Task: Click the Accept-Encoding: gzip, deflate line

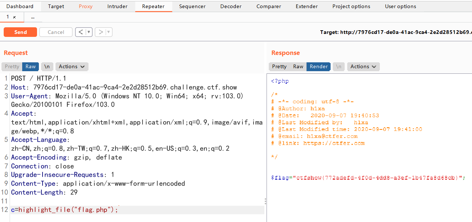Action: click(67, 157)
